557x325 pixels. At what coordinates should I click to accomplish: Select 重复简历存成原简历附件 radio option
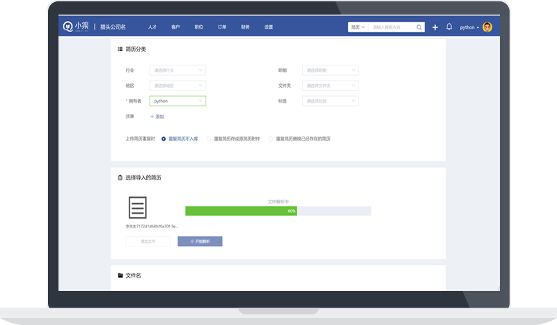209,138
